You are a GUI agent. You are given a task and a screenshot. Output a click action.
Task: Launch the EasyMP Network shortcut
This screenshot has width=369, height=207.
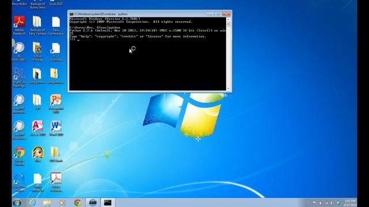click(19, 131)
